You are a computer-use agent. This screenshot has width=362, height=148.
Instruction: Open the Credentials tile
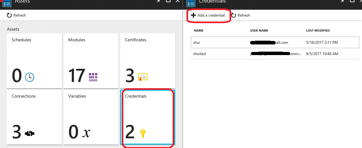[148, 117]
